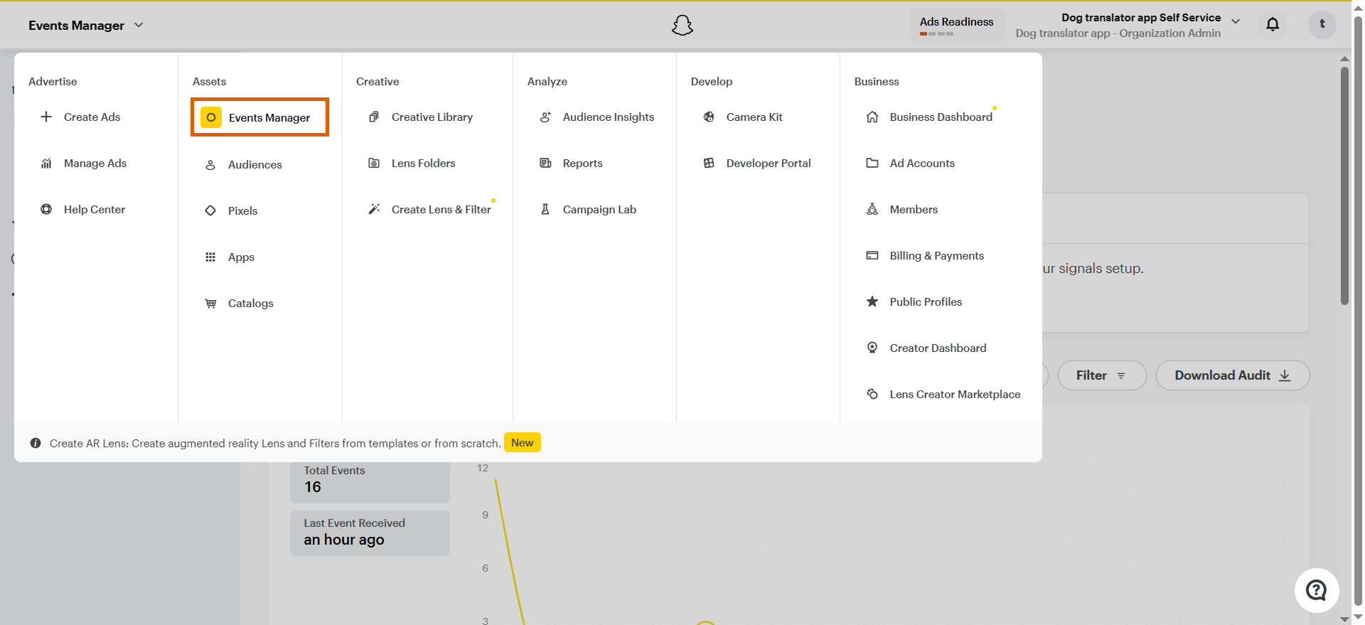The image size is (1365, 625).
Task: Open Lens Creator Marketplace link
Action: (x=955, y=394)
